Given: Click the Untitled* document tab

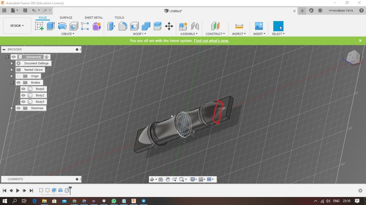Looking at the screenshot, I should tap(173, 11).
